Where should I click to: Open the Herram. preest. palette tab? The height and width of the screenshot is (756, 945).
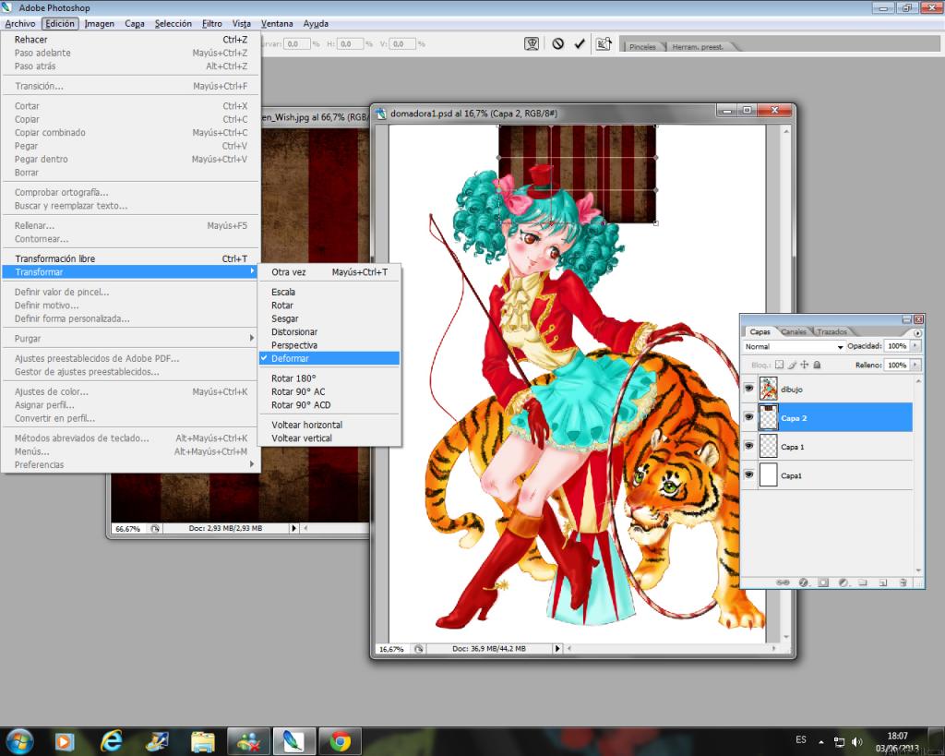(x=698, y=46)
